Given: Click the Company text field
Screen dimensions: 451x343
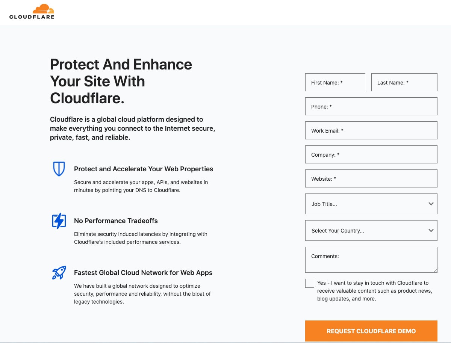Looking at the screenshot, I should [371, 154].
